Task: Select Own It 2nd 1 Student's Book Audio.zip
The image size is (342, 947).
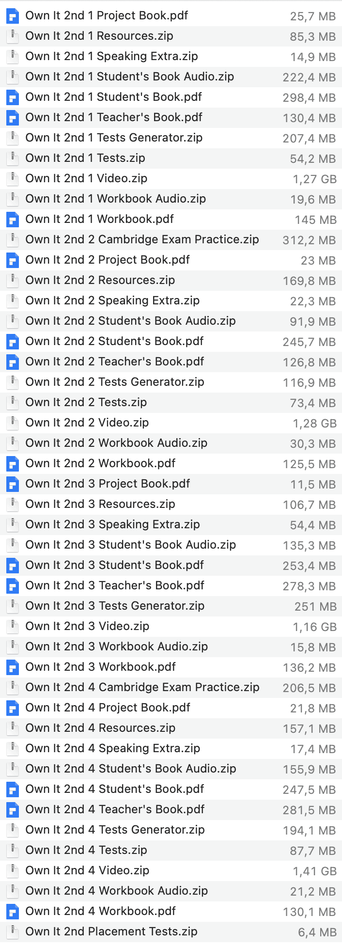Action: [171, 77]
